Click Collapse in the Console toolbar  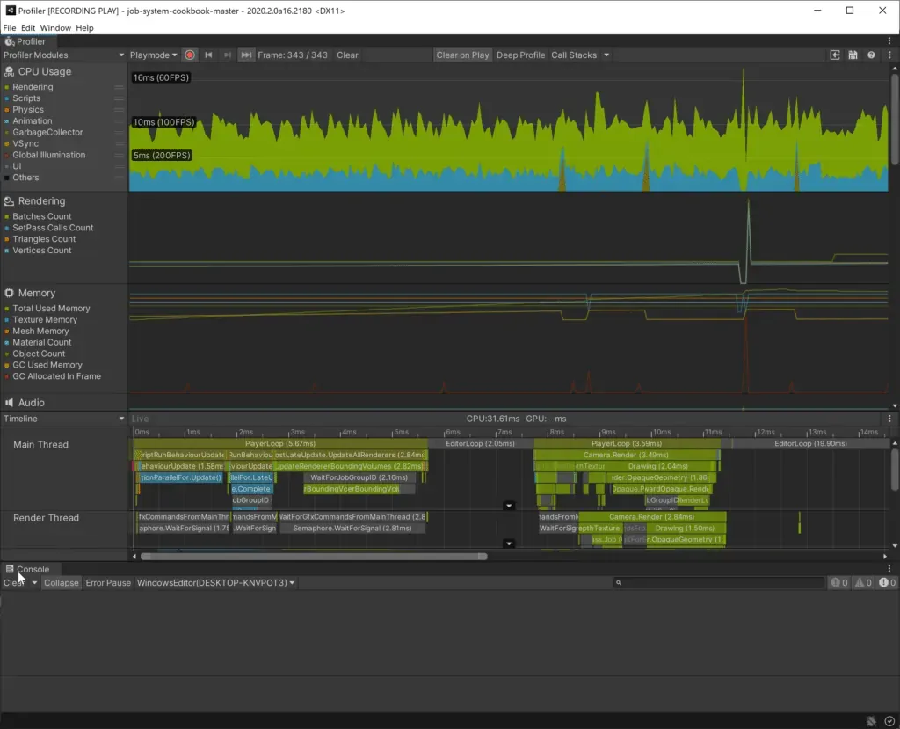[61, 582]
